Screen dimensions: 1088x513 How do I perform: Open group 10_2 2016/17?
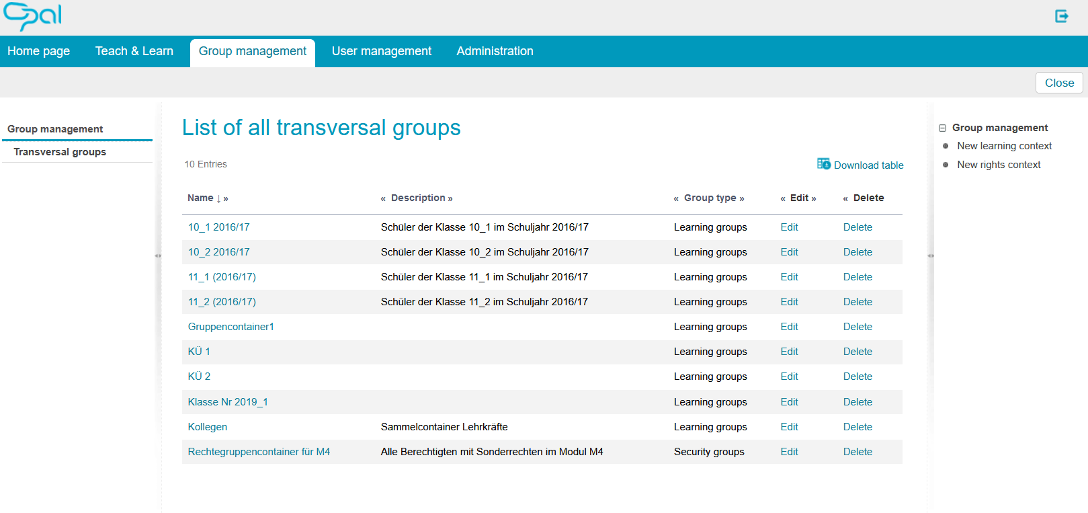tap(218, 252)
